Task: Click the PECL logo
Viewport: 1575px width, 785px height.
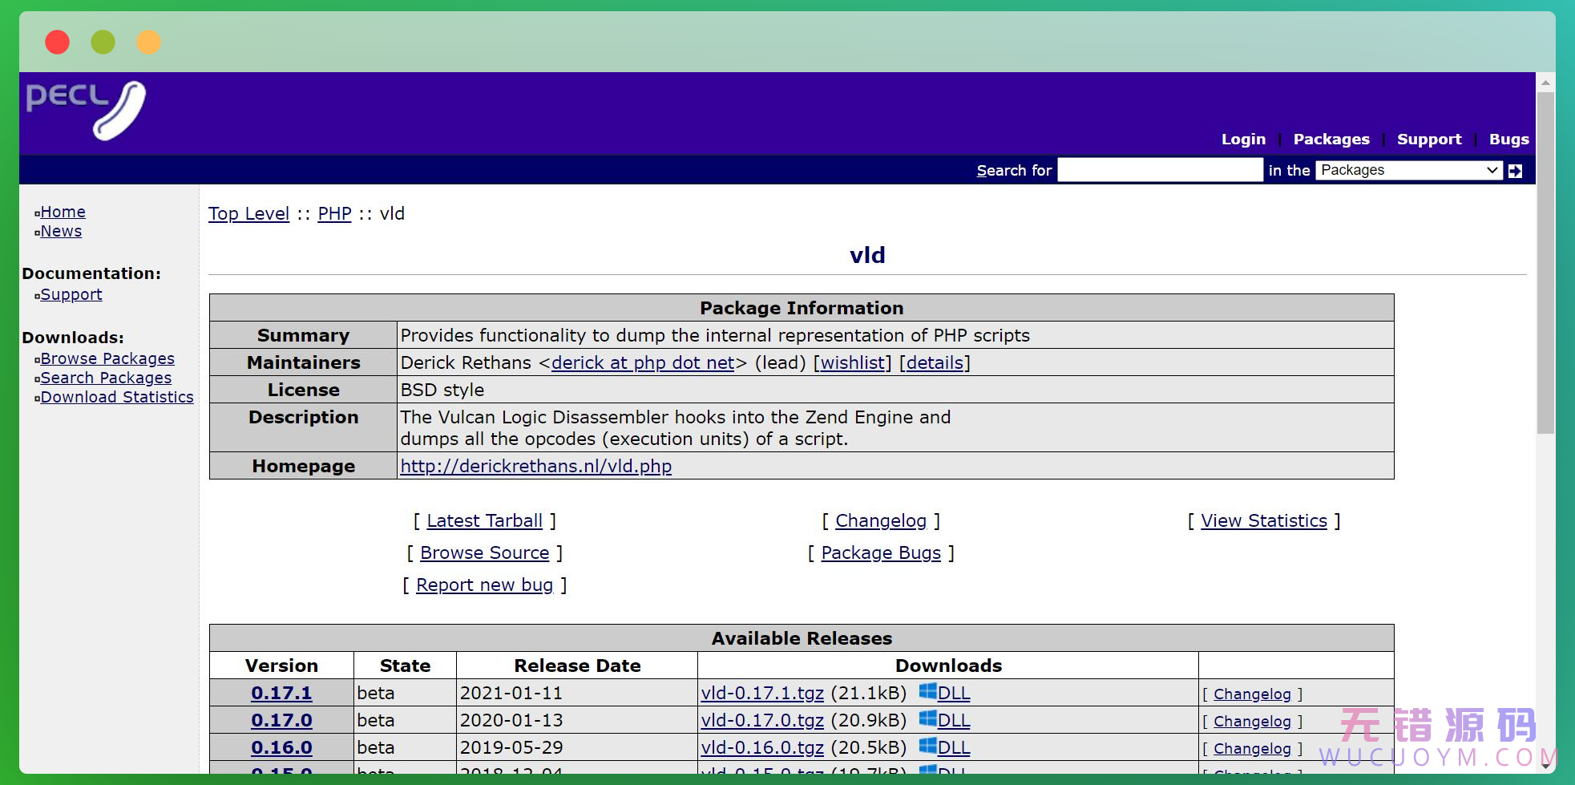Action: [86, 110]
